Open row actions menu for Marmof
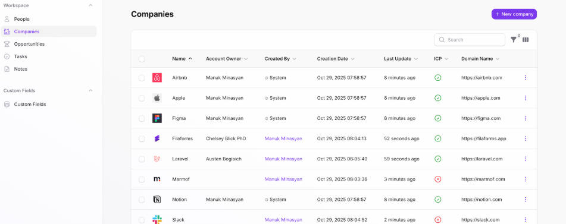 526,179
